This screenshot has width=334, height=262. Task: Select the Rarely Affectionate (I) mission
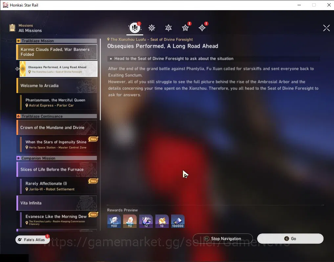[x=58, y=186]
